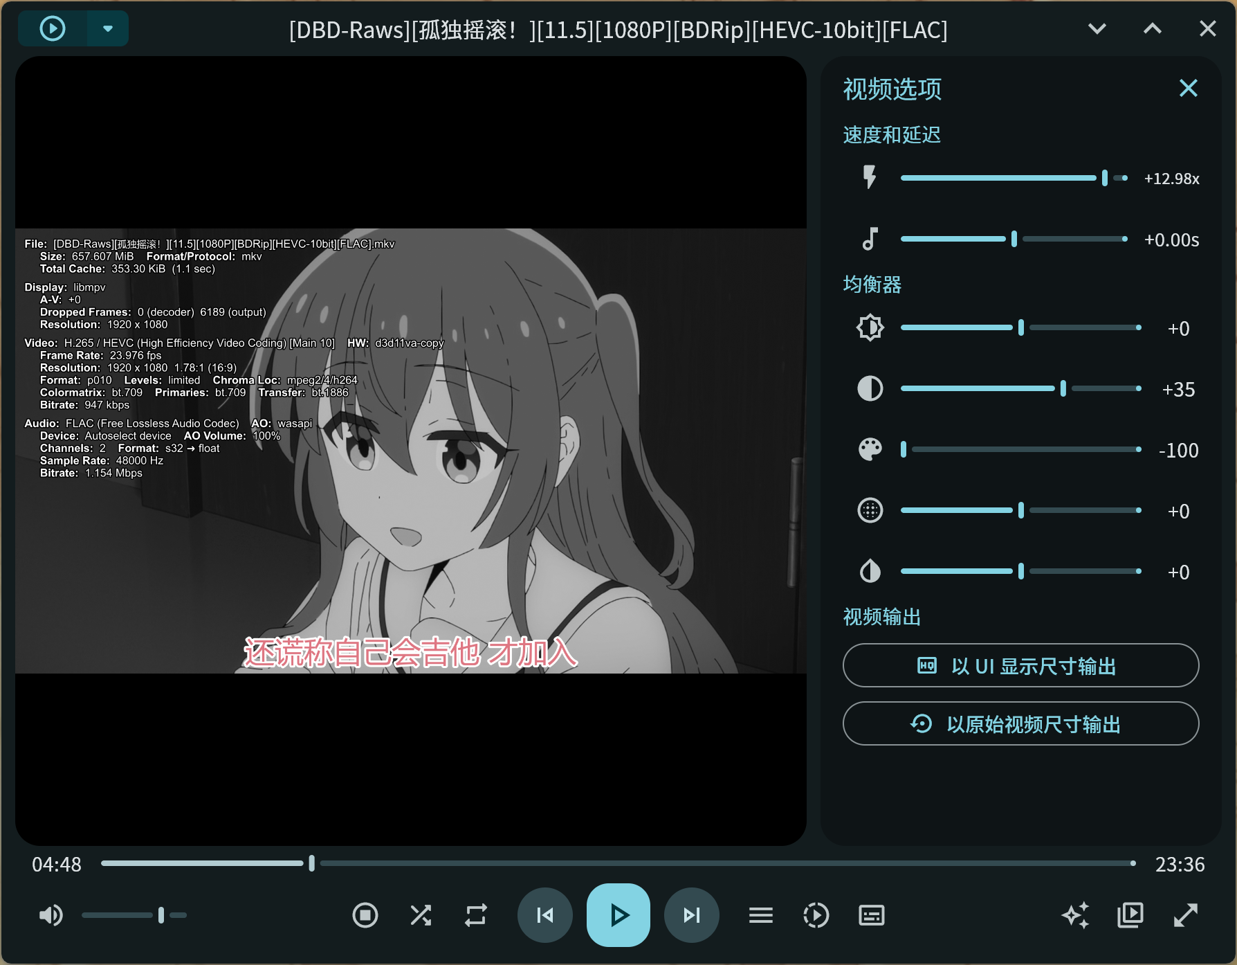Mute audio with the speaker icon
Viewport: 1237px width, 965px height.
pos(51,915)
